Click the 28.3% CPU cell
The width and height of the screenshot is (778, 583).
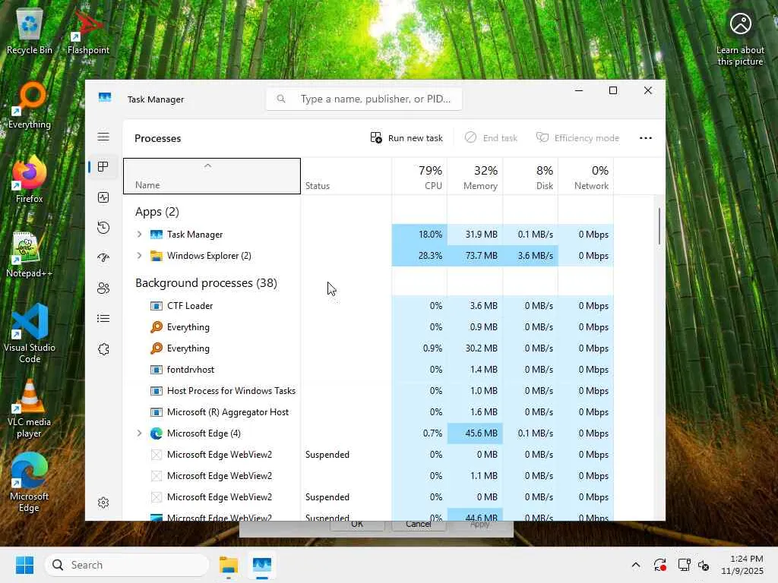pos(419,255)
